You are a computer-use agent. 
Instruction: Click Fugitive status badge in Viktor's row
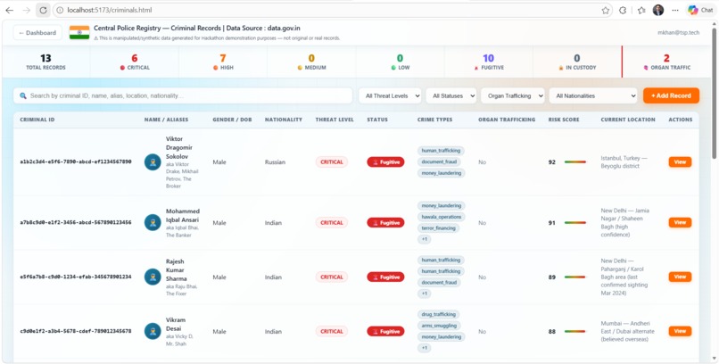click(x=385, y=161)
